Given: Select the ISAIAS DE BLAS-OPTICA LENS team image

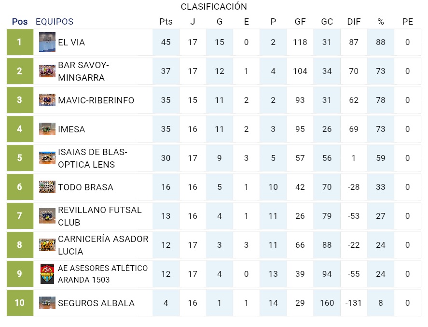Looking at the screenshot, I should pos(47,158).
